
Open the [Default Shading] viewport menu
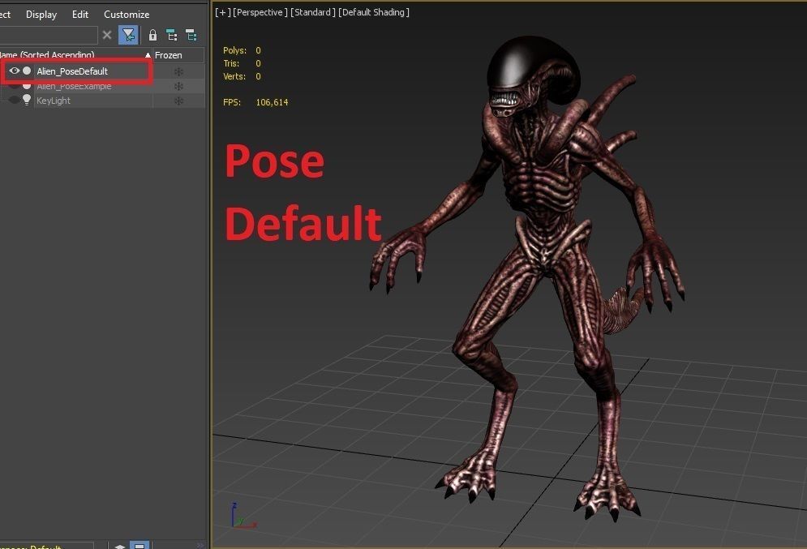374,12
